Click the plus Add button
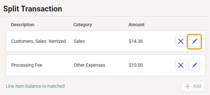 click(x=193, y=86)
